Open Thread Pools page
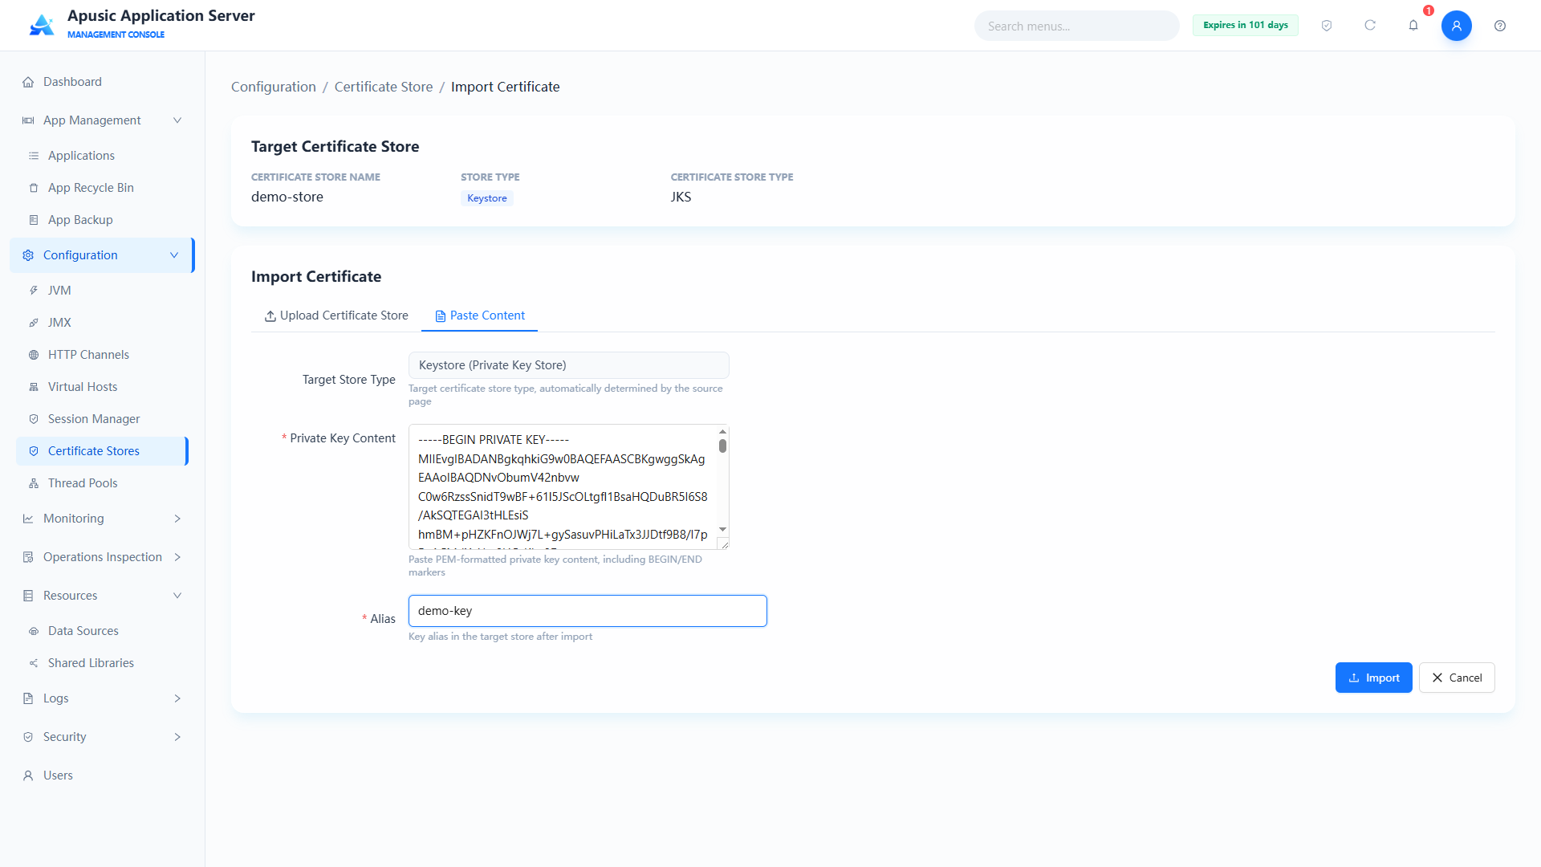Screen dimensions: 1541x867 point(102,483)
